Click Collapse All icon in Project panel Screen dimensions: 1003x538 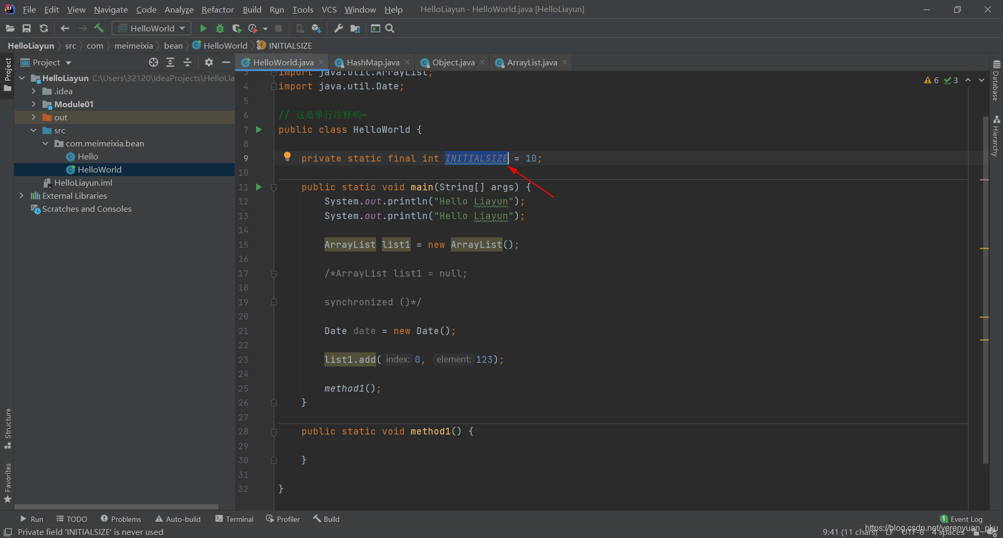point(188,62)
